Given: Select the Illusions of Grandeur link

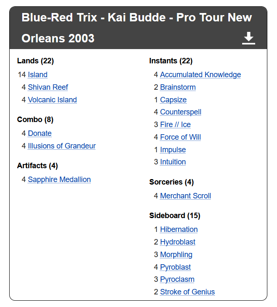Looking at the screenshot, I should 62,146.
